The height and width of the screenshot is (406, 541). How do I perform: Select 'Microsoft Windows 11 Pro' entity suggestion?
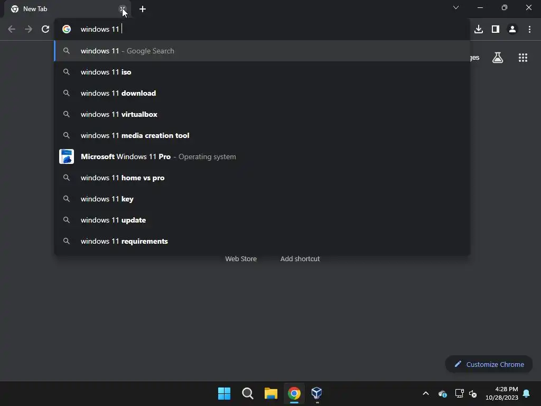(262, 156)
